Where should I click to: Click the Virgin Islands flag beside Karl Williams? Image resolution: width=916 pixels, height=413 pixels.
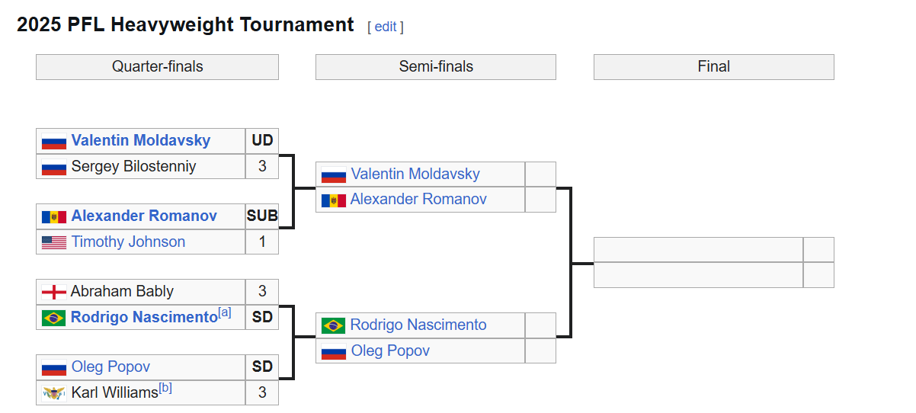(x=54, y=393)
